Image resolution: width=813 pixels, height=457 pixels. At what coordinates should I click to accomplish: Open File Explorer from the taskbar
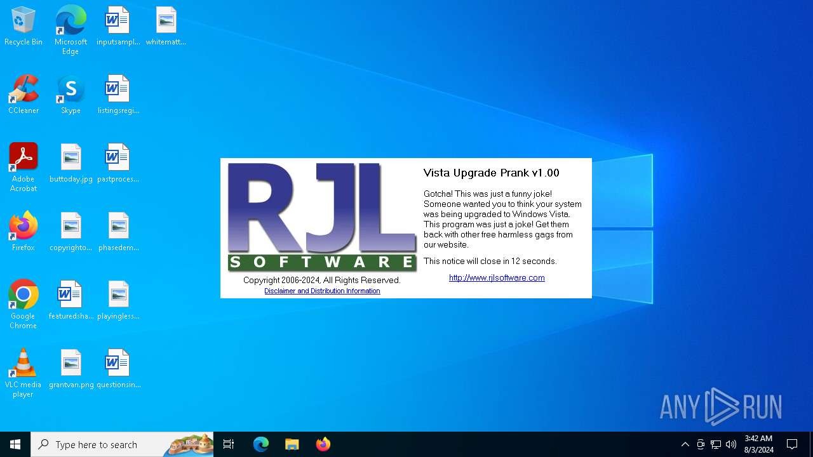click(x=292, y=444)
